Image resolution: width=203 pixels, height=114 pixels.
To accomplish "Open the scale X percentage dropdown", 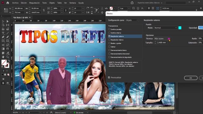I will [x=62, y=8].
